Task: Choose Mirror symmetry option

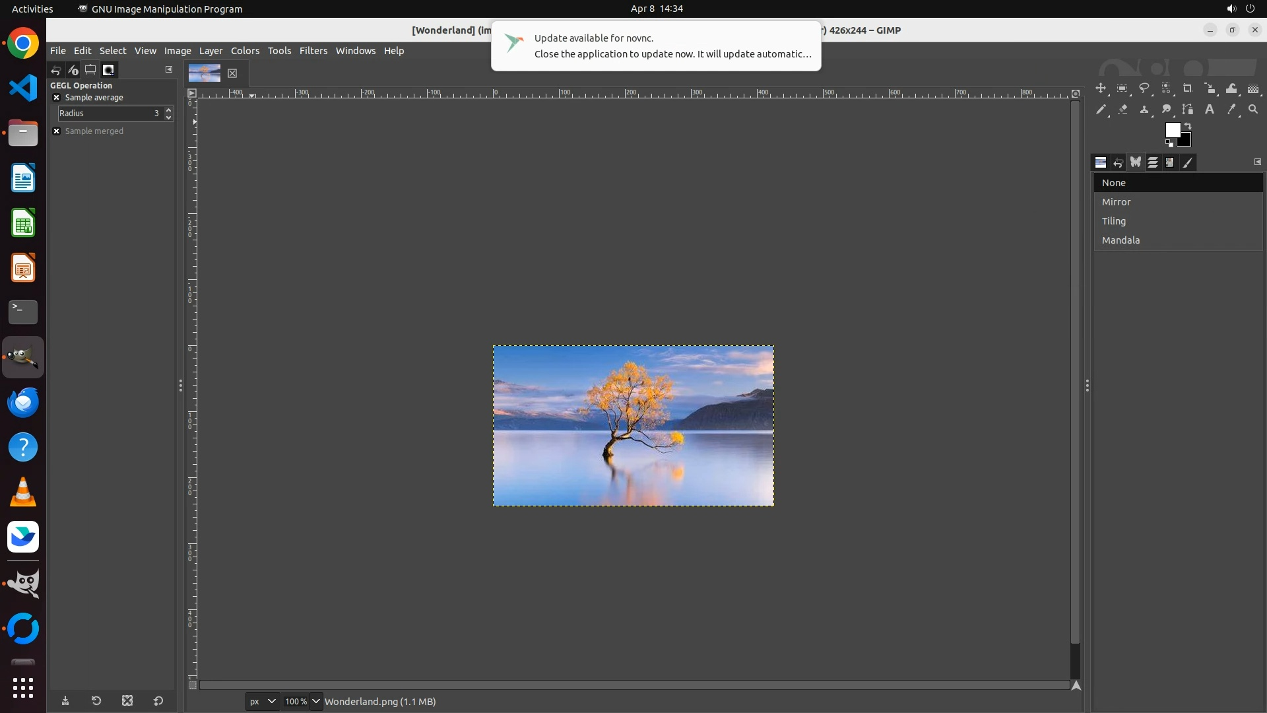Action: [1116, 202]
